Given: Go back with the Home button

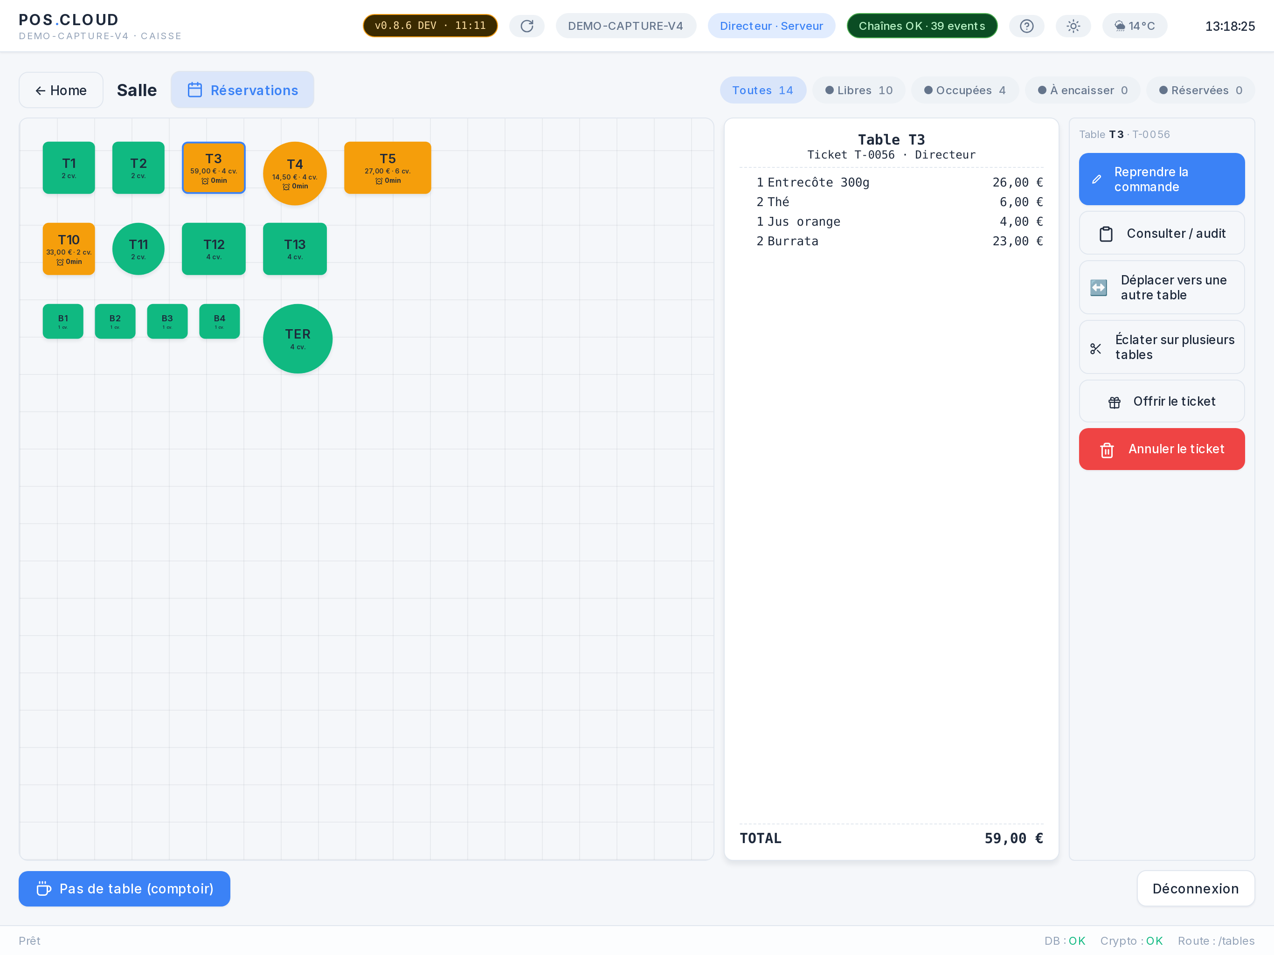Looking at the screenshot, I should [x=61, y=90].
